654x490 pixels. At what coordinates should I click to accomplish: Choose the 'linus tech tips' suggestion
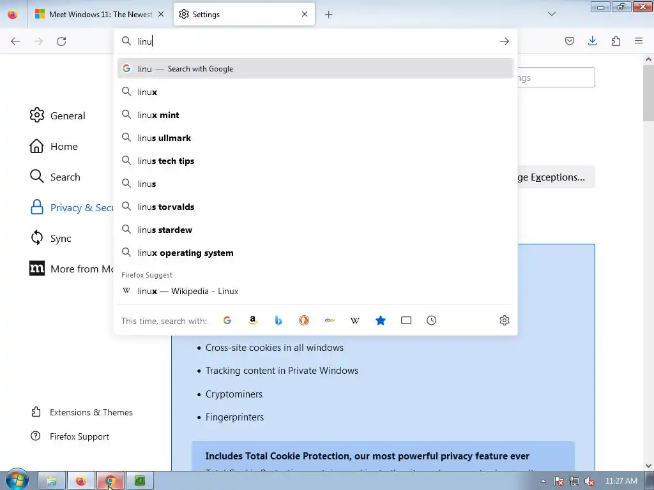316,161
